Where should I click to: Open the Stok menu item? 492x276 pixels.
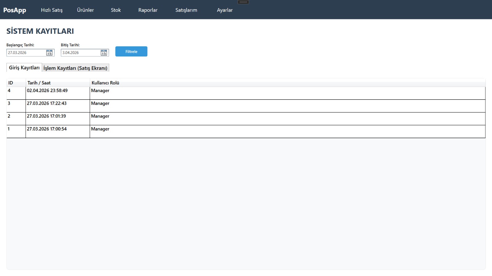116,10
